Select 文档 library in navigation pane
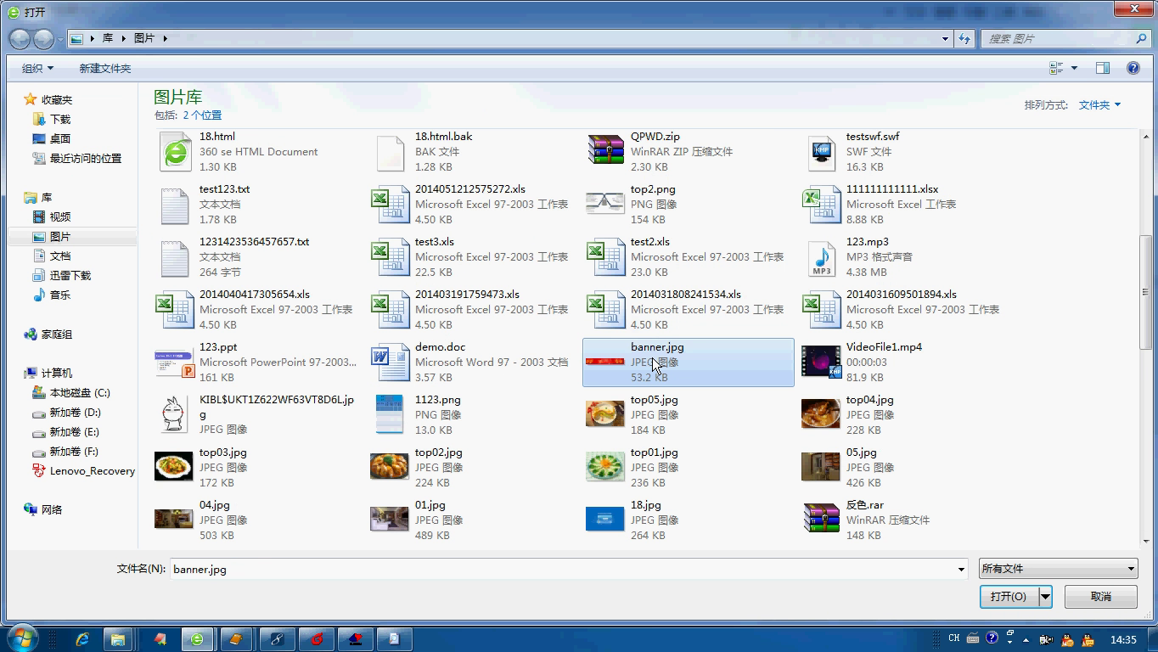Image resolution: width=1158 pixels, height=652 pixels. coord(60,256)
